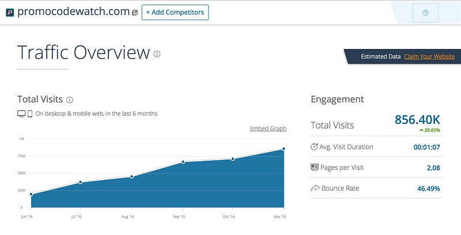Select the Jul '16 data point on graph
Image resolution: width=461 pixels, height=235 pixels.
point(81,182)
